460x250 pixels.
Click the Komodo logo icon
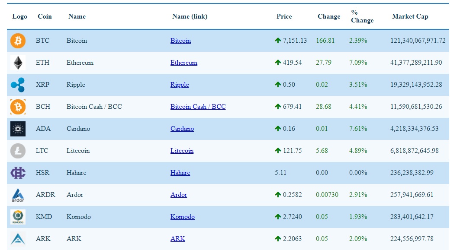(x=18, y=217)
